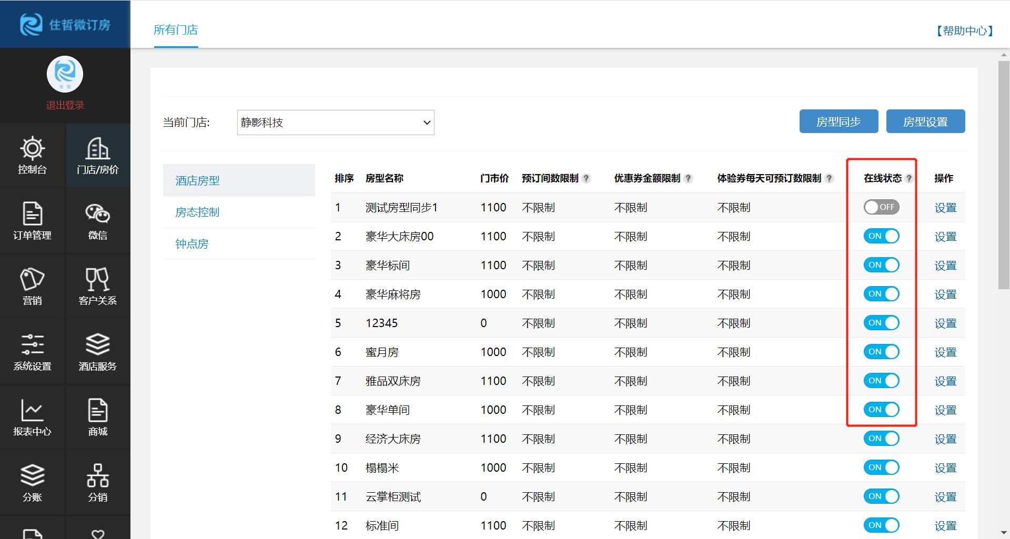Click 设置 for 云掌柜测试
This screenshot has width=1010, height=539.
click(x=945, y=497)
